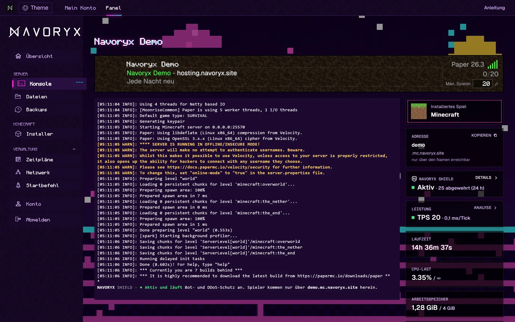Open the Anleitung guide link

[x=494, y=8]
